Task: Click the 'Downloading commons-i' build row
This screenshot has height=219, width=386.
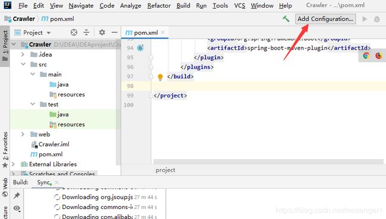Action: pyautogui.click(x=105, y=207)
